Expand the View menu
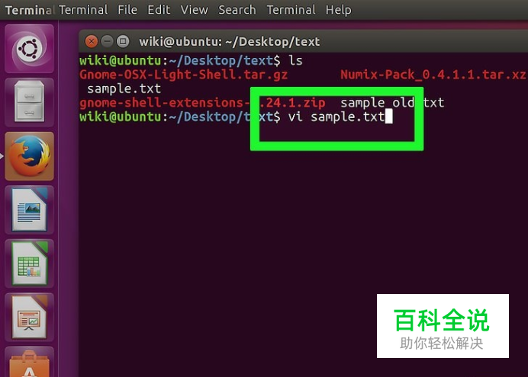 (195, 10)
